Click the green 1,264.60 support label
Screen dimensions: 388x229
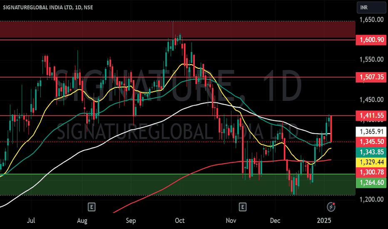(371, 183)
